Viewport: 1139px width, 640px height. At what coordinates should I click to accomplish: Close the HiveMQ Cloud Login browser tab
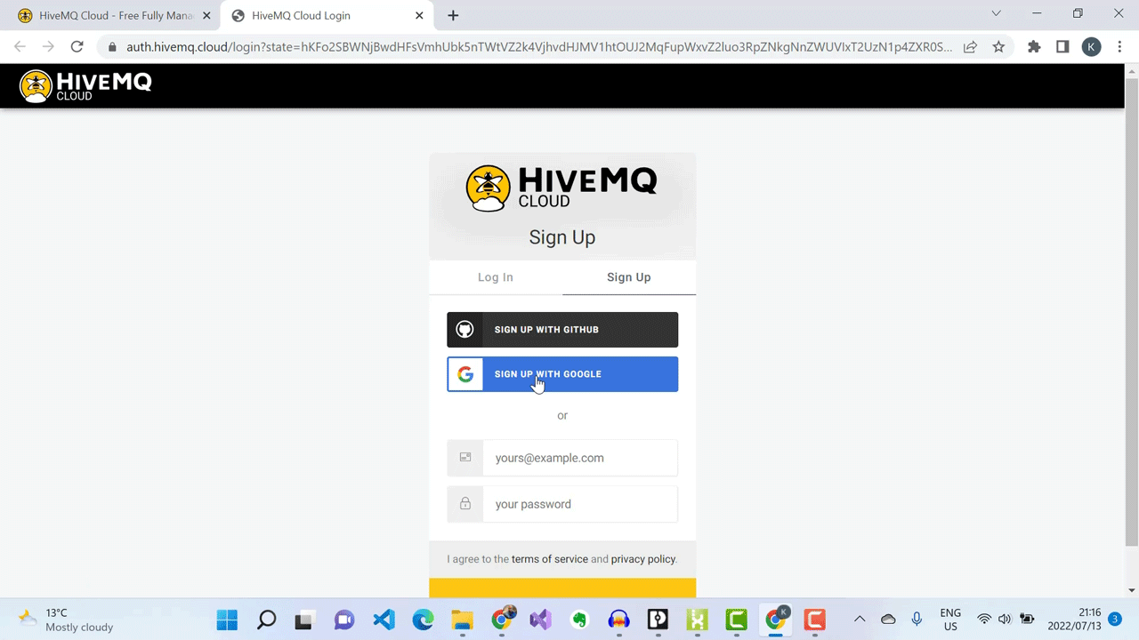coord(419,15)
